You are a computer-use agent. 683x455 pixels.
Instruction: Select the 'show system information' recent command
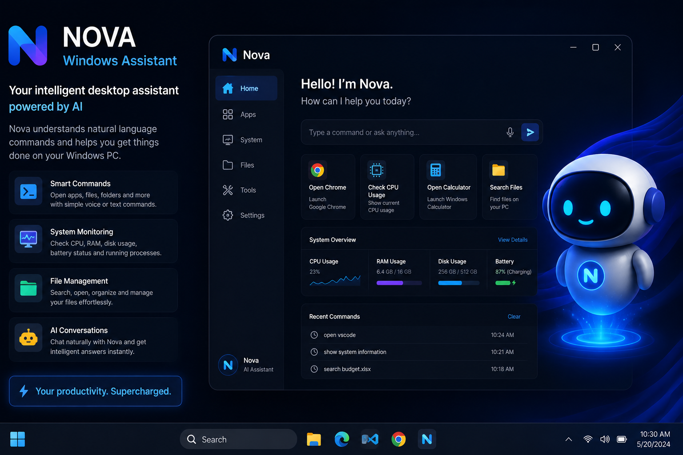[x=419, y=352]
